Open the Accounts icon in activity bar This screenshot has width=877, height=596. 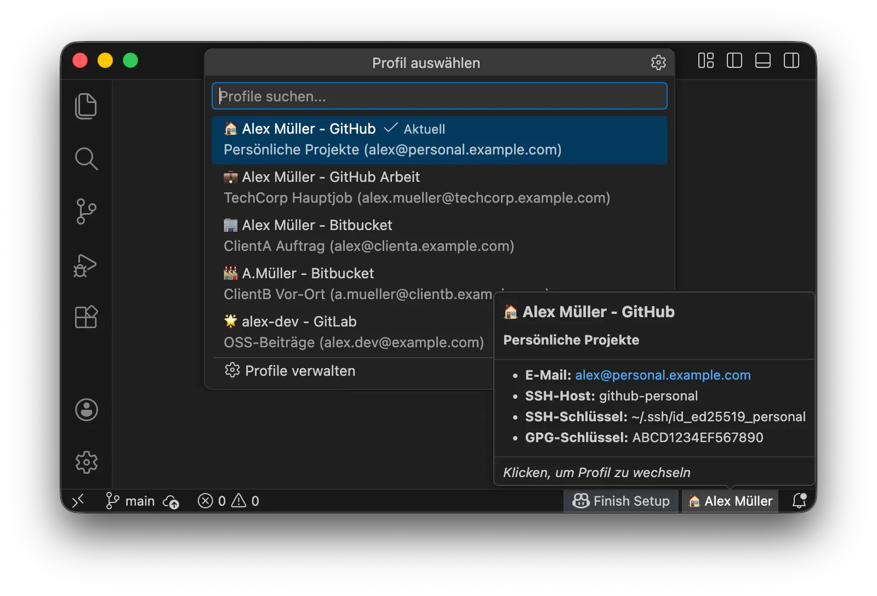87,410
